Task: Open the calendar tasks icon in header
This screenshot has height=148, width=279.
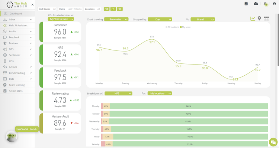Action: (x=246, y=4)
